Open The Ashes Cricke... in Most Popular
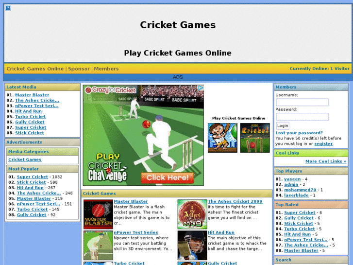This screenshot has width=353, height=265. pos(39,193)
